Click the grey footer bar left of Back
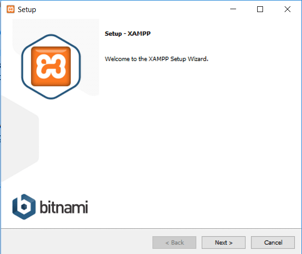This screenshot has width=302, height=254. point(72,241)
